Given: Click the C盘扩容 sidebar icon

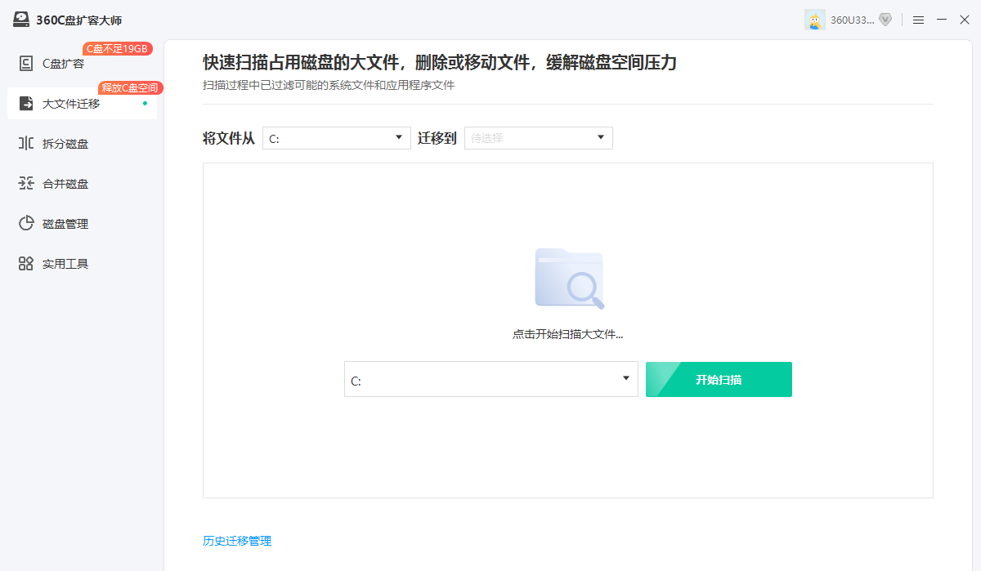Looking at the screenshot, I should 26,64.
